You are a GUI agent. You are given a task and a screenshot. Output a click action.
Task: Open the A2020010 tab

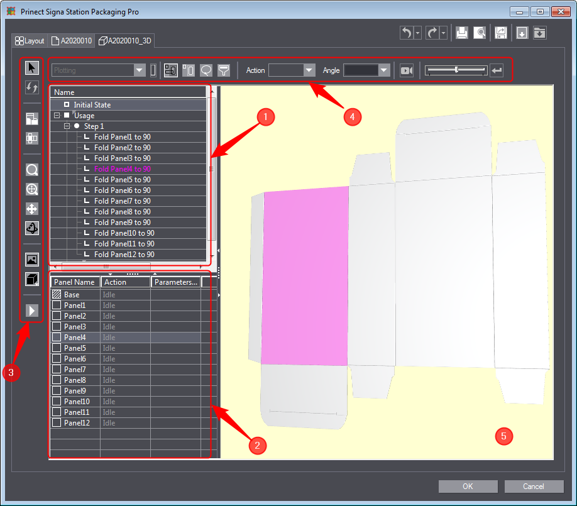tap(72, 41)
